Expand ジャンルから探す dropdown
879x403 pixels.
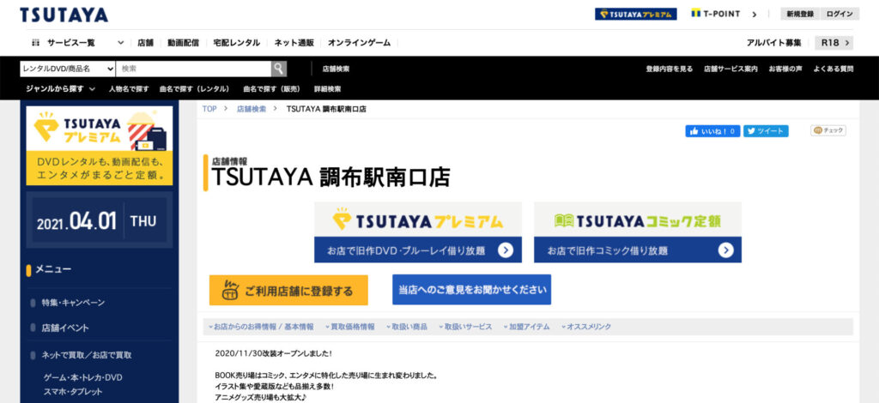[x=60, y=88]
